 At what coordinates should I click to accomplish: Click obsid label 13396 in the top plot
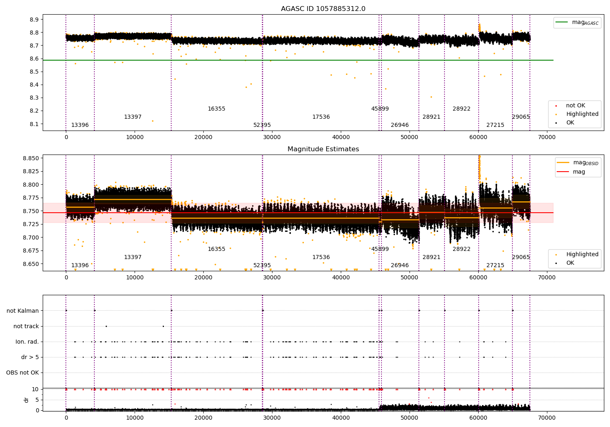pyautogui.click(x=80, y=125)
